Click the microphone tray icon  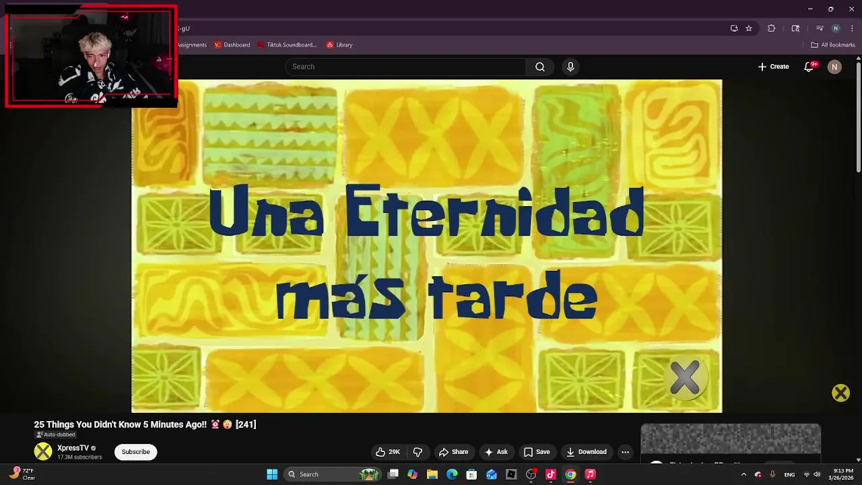point(772,474)
